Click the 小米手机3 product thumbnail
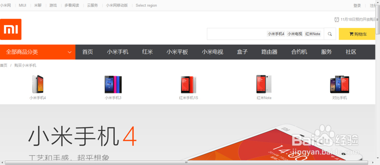Viewport: 380px width, 165px height. 113,84
